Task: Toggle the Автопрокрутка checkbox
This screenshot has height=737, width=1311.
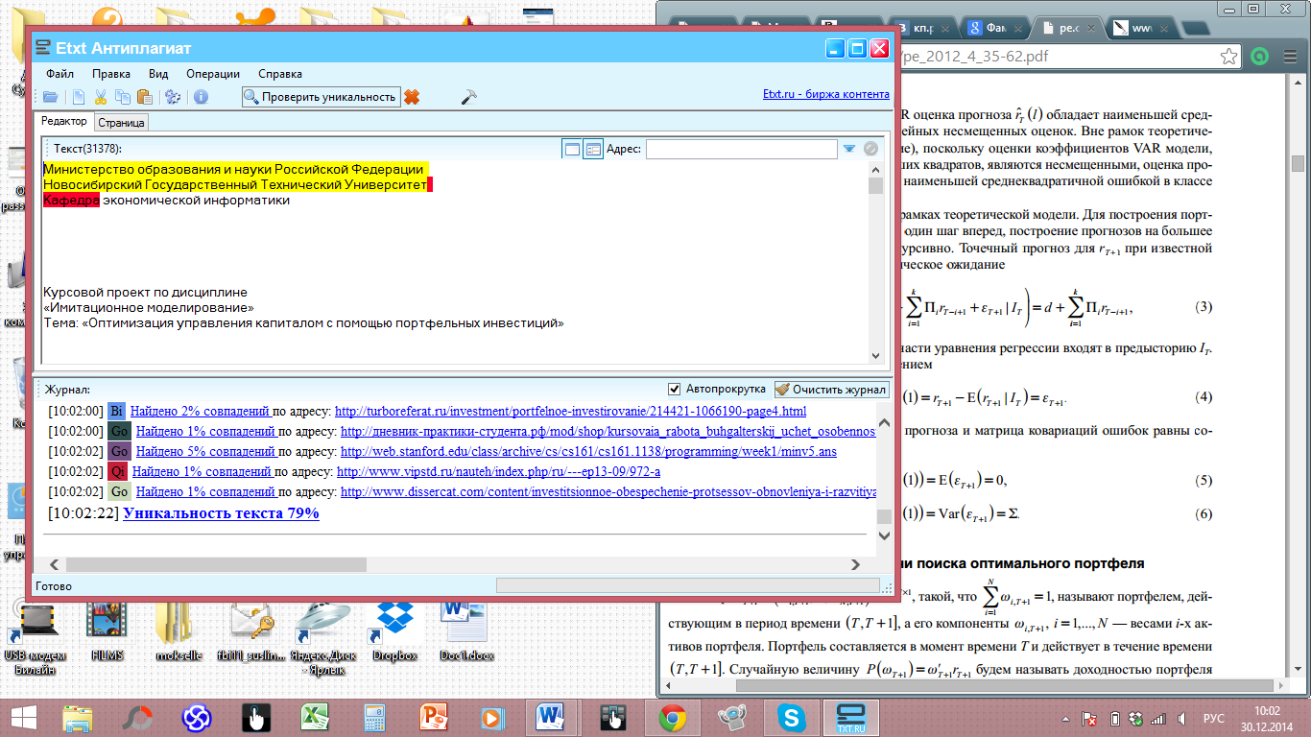Action: (x=675, y=389)
